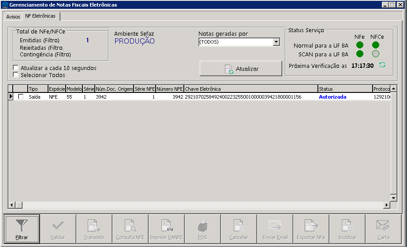The image size is (407, 247).
Task: Click the Atualizar button
Action: pos(241,69)
